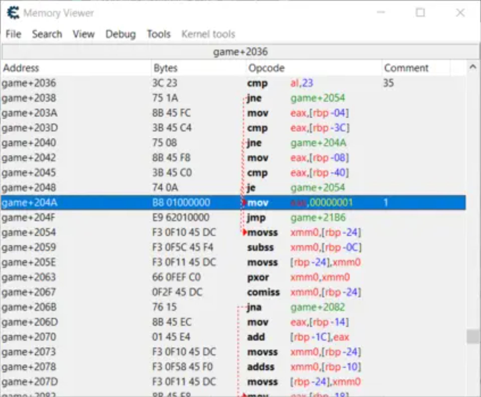Click the comiss opcode
Viewport: 481px width, 397px height.
[263, 292]
